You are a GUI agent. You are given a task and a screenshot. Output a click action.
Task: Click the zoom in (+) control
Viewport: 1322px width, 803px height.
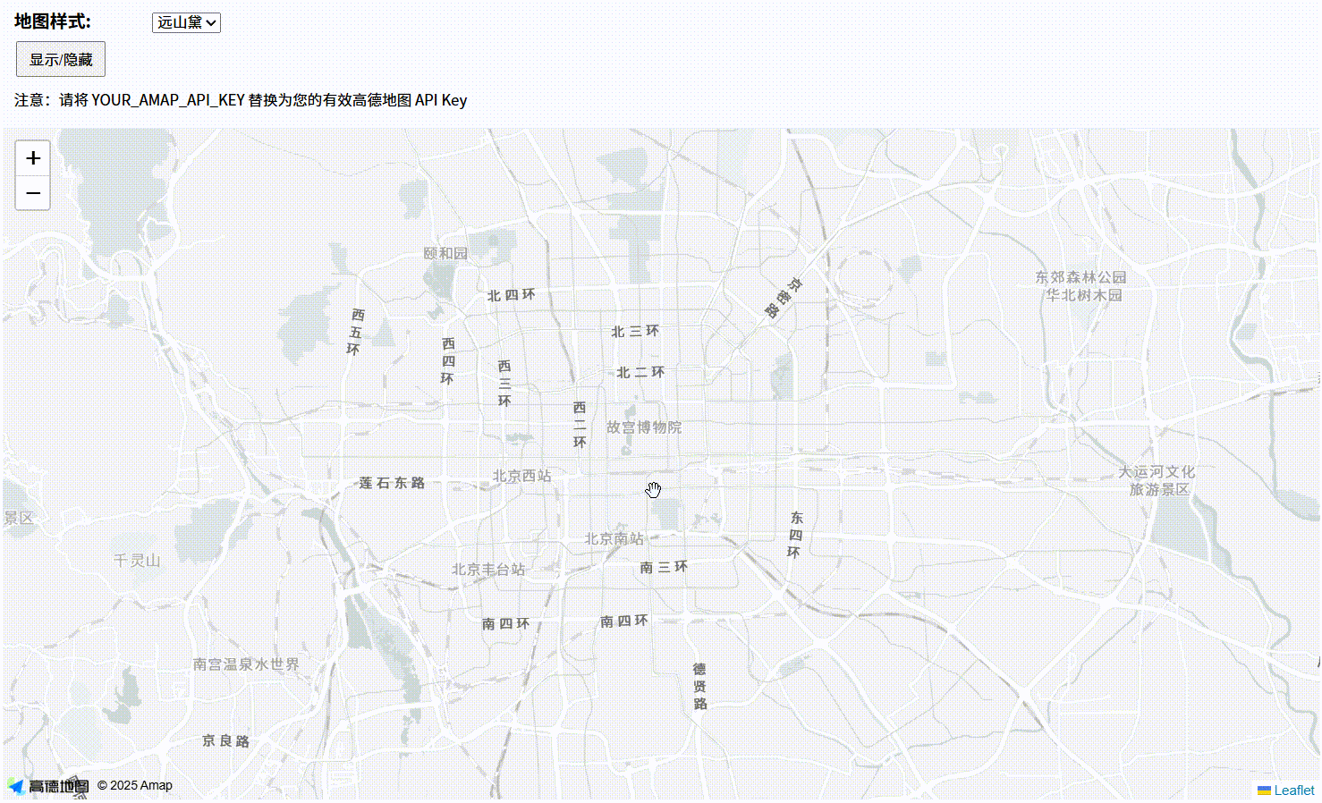[x=32, y=158]
